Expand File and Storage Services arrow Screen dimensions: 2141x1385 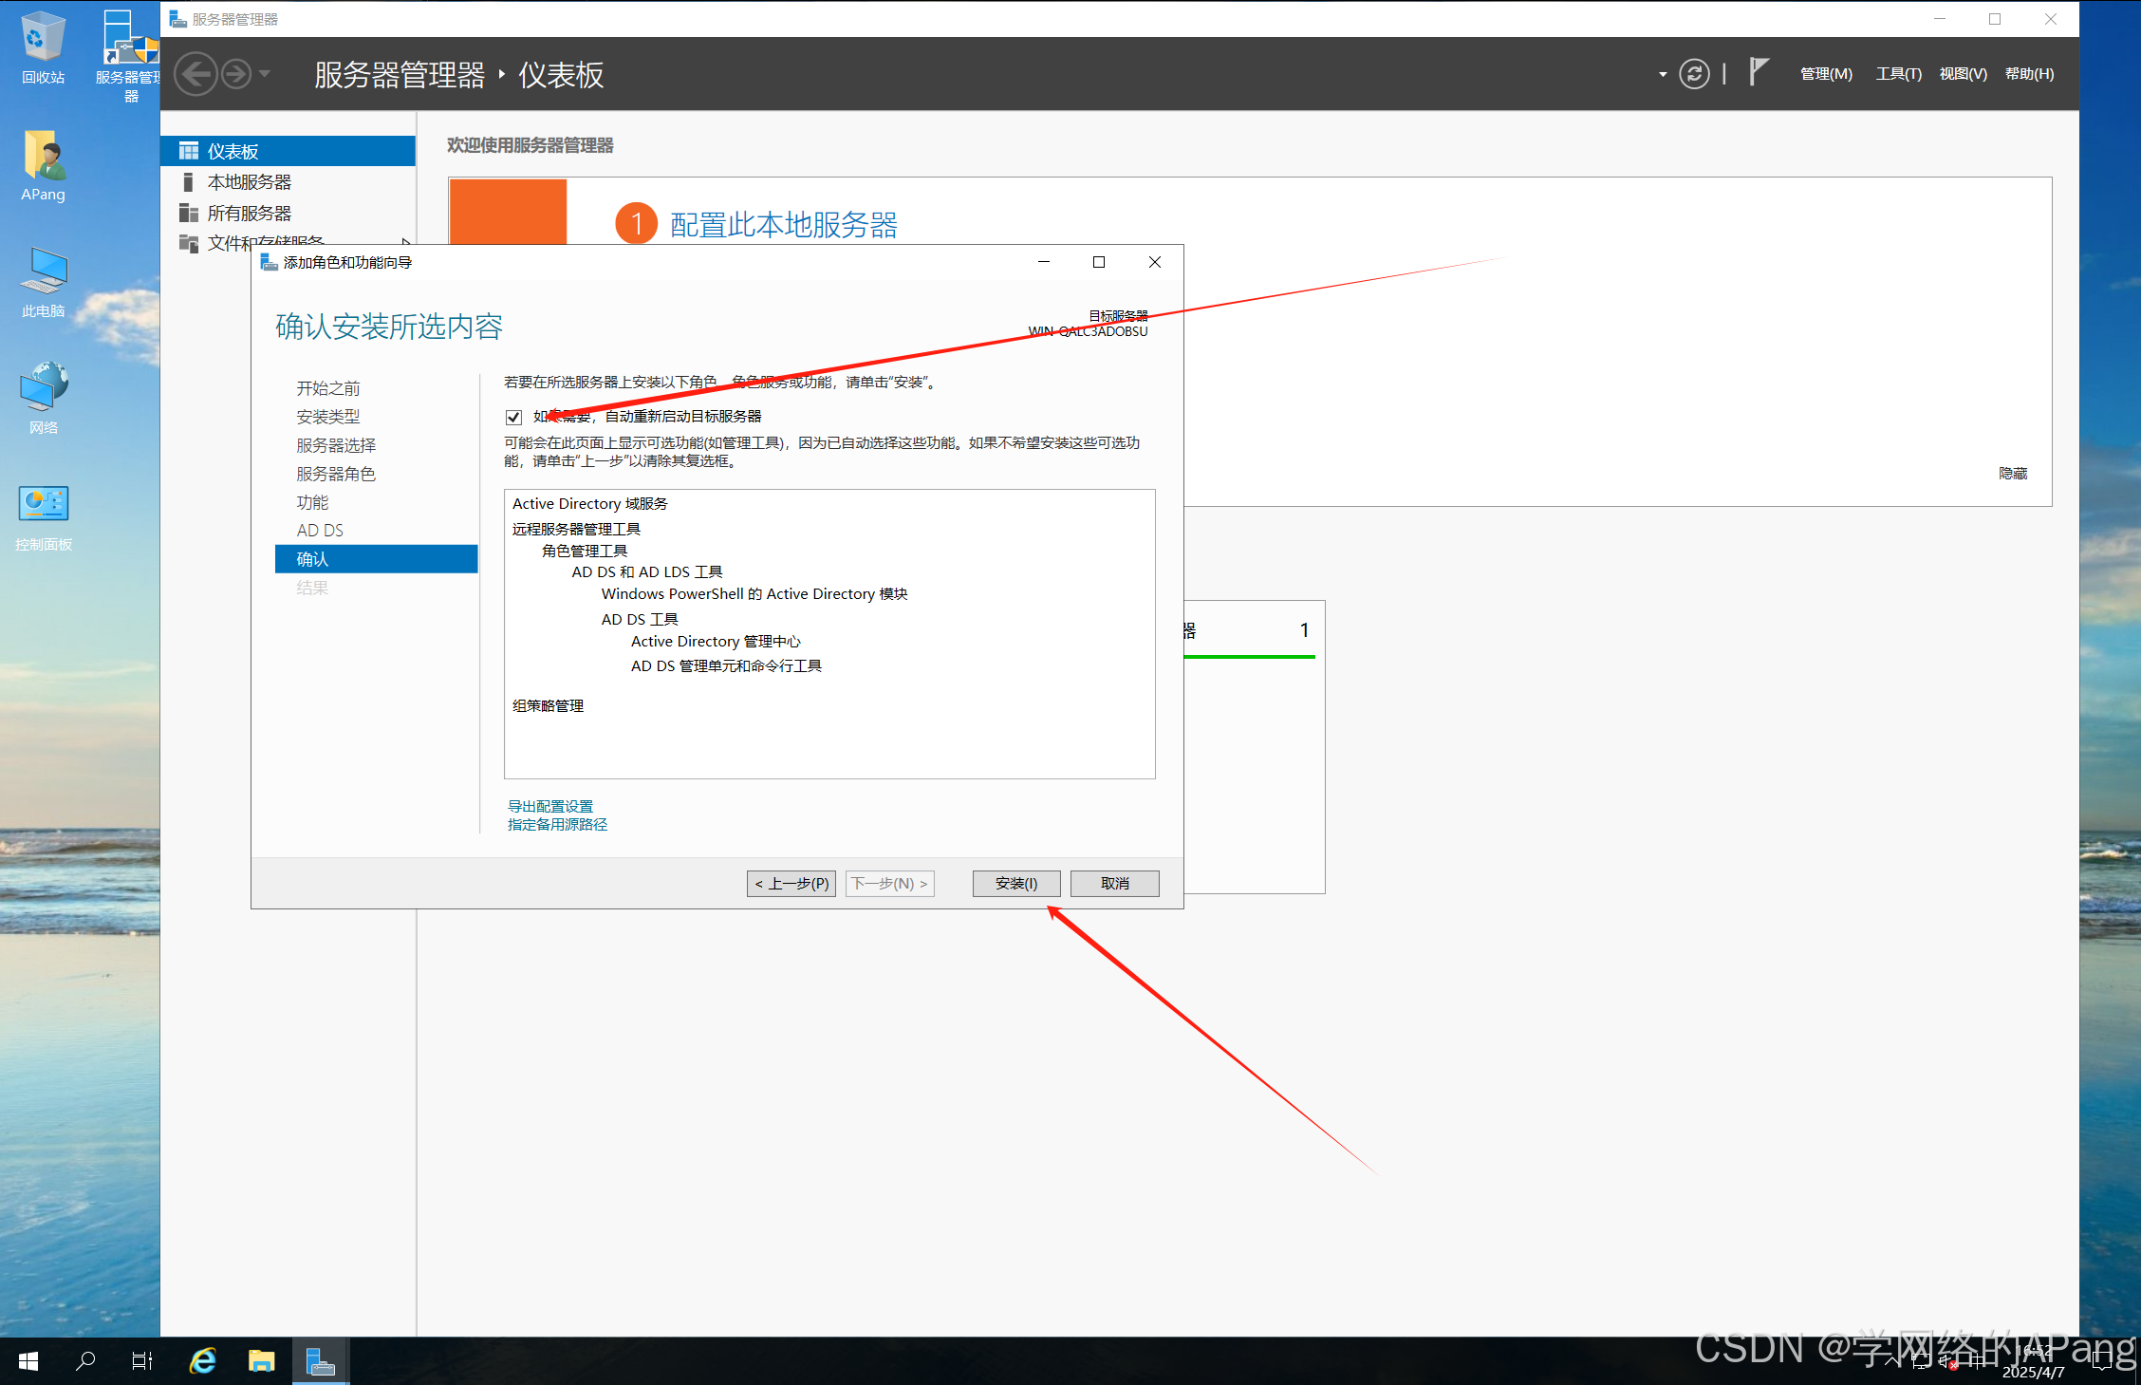(406, 243)
